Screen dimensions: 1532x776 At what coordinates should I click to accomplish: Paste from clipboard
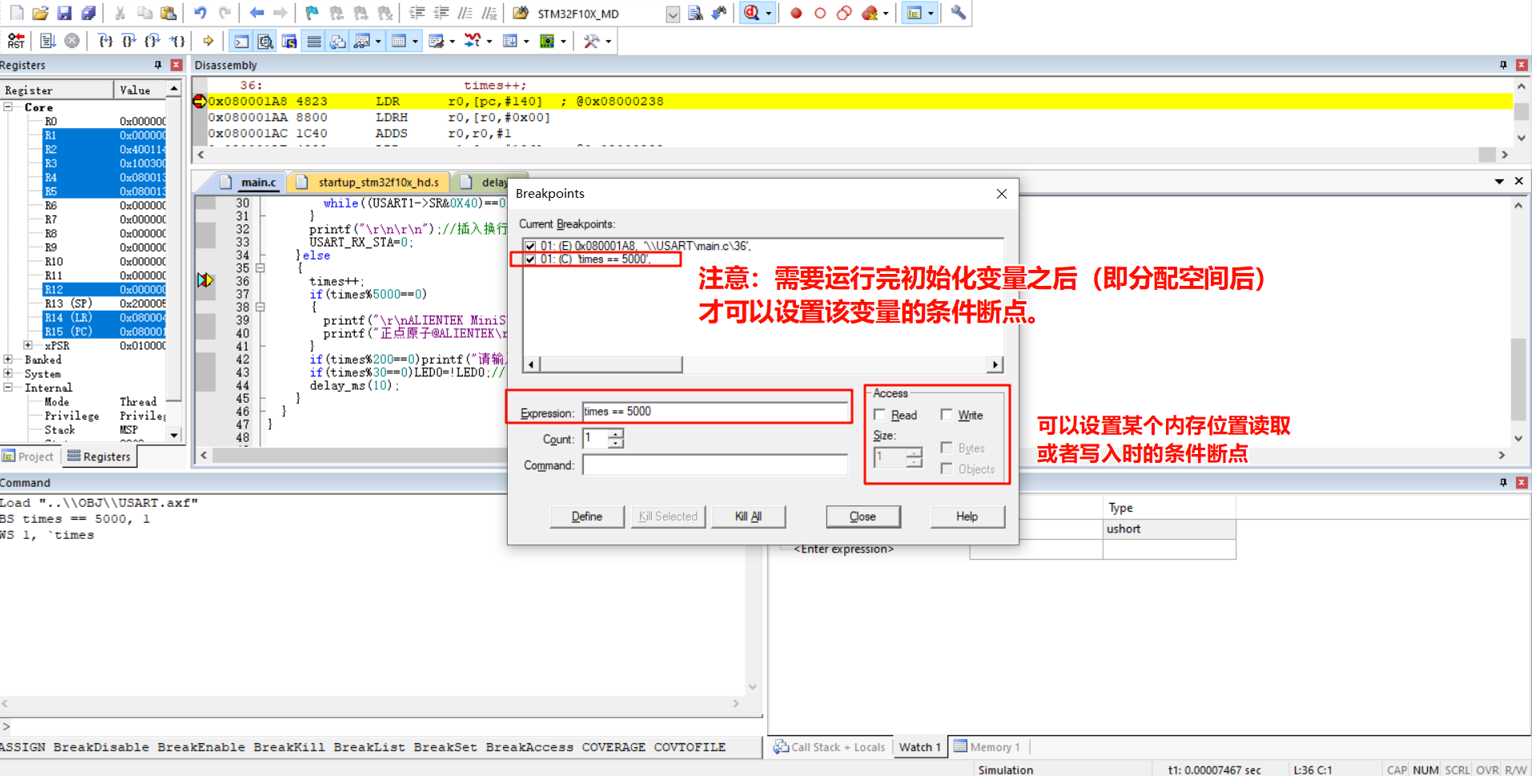tap(168, 13)
